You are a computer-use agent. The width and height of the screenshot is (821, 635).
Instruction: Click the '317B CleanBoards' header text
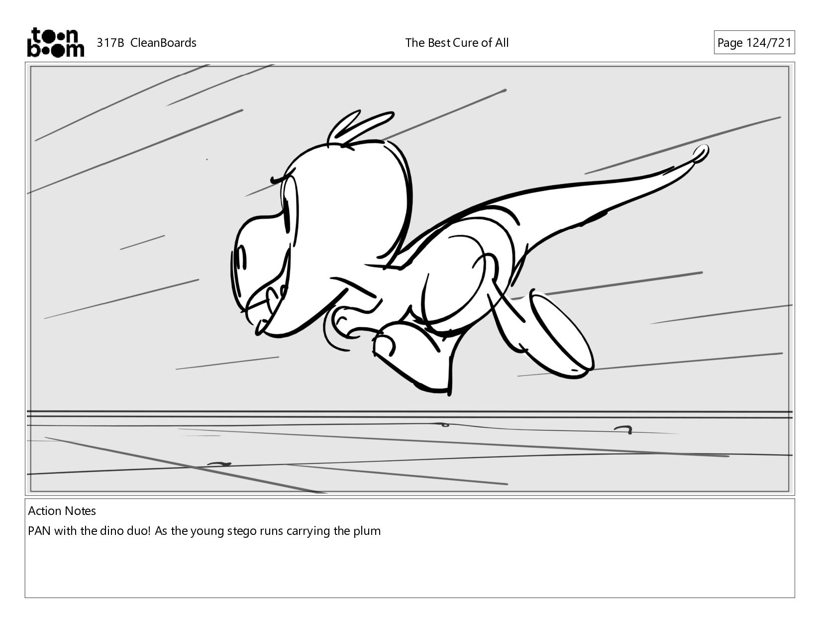point(146,43)
